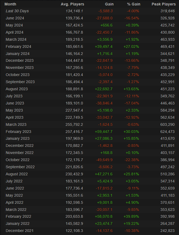The width and height of the screenshot is (179, 235).
Task: Click average players value 134,148.1
Action: tap(74, 11)
